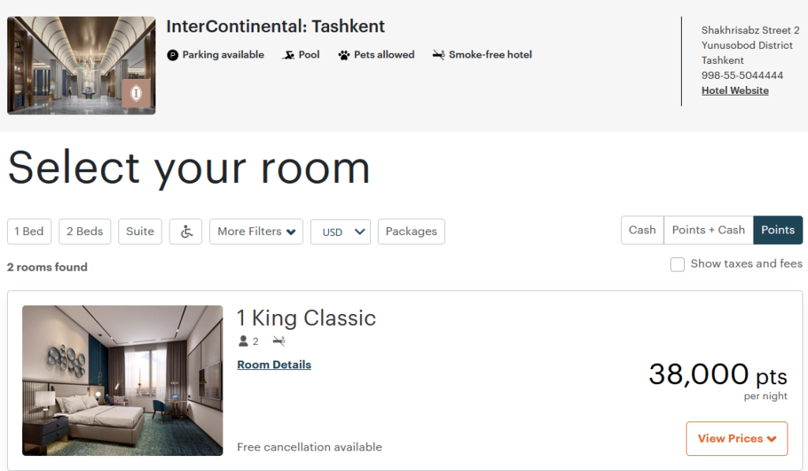
Task: Toggle the Suite room filter
Action: (x=140, y=231)
